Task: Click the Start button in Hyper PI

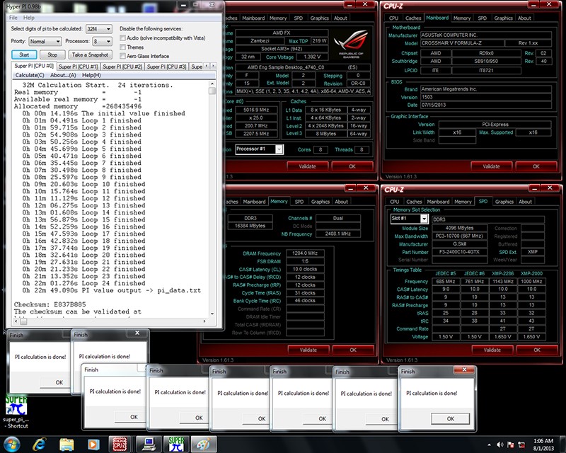Action: point(24,55)
